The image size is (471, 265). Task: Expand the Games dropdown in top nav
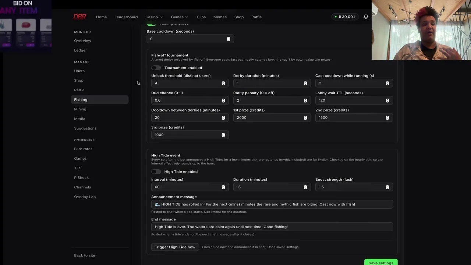click(x=180, y=17)
